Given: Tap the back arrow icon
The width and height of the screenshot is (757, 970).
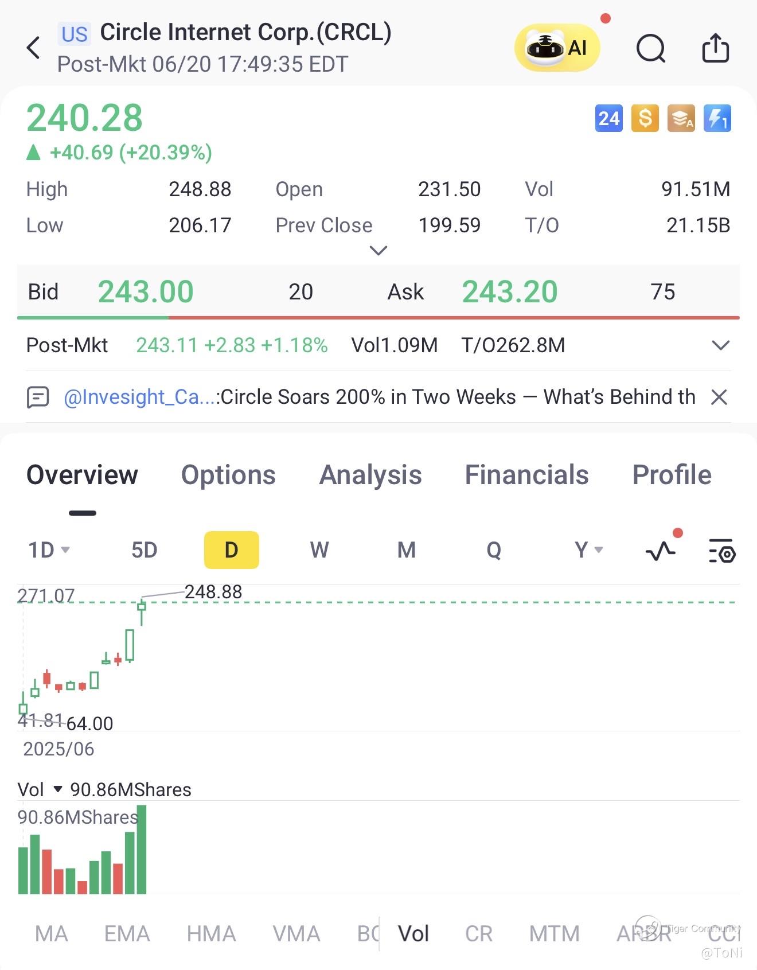Looking at the screenshot, I should pyautogui.click(x=33, y=48).
